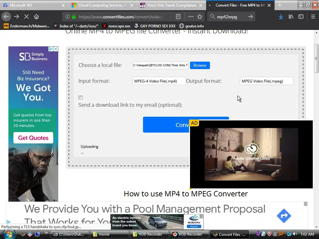This screenshot has width=319, height=239.
Task: Toggle reader view icon in address bar
Action: [x=178, y=17]
